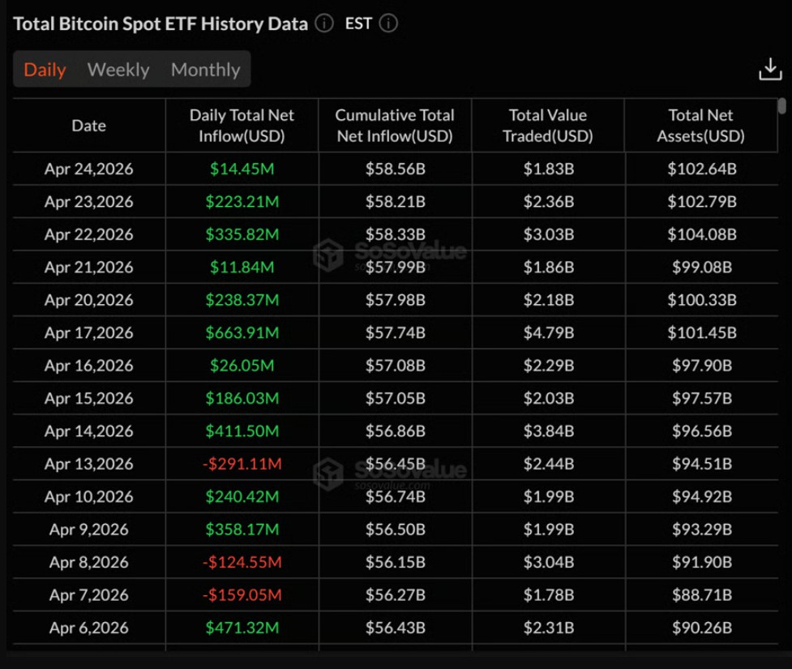The width and height of the screenshot is (792, 669).
Task: Switch to the Weekly tab
Action: (x=118, y=70)
